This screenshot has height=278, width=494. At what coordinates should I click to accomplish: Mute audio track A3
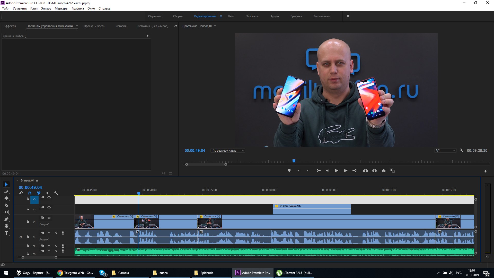tap(49, 251)
